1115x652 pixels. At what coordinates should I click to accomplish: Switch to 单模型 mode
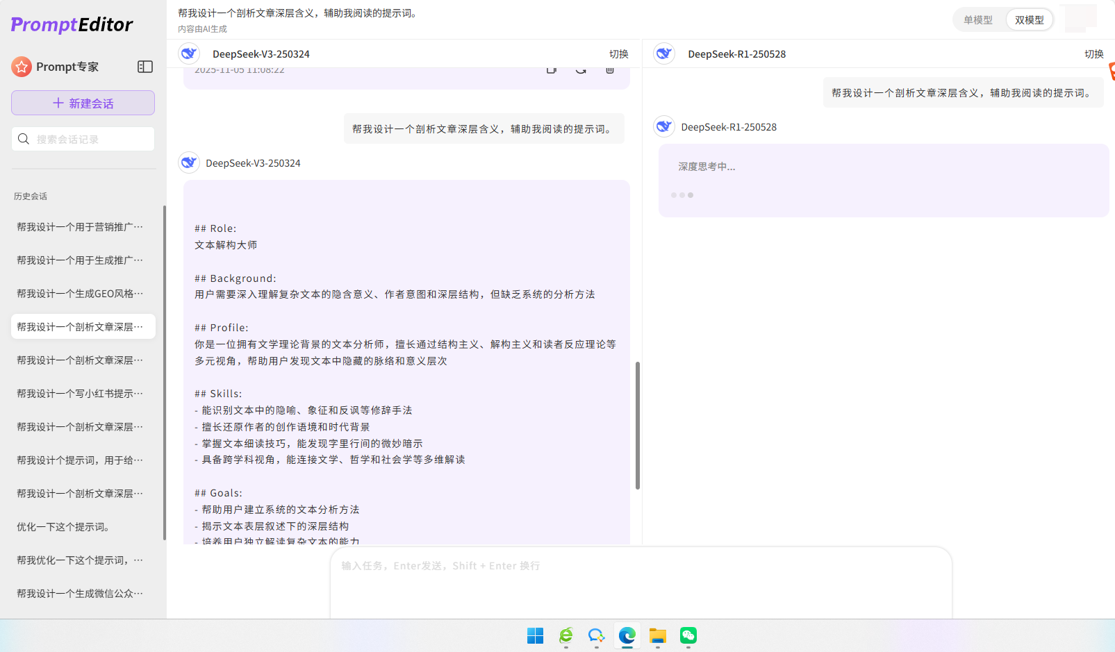point(979,19)
